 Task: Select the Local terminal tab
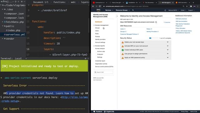18,59
